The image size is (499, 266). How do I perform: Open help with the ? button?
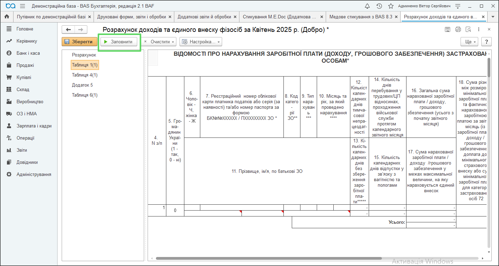click(x=487, y=42)
